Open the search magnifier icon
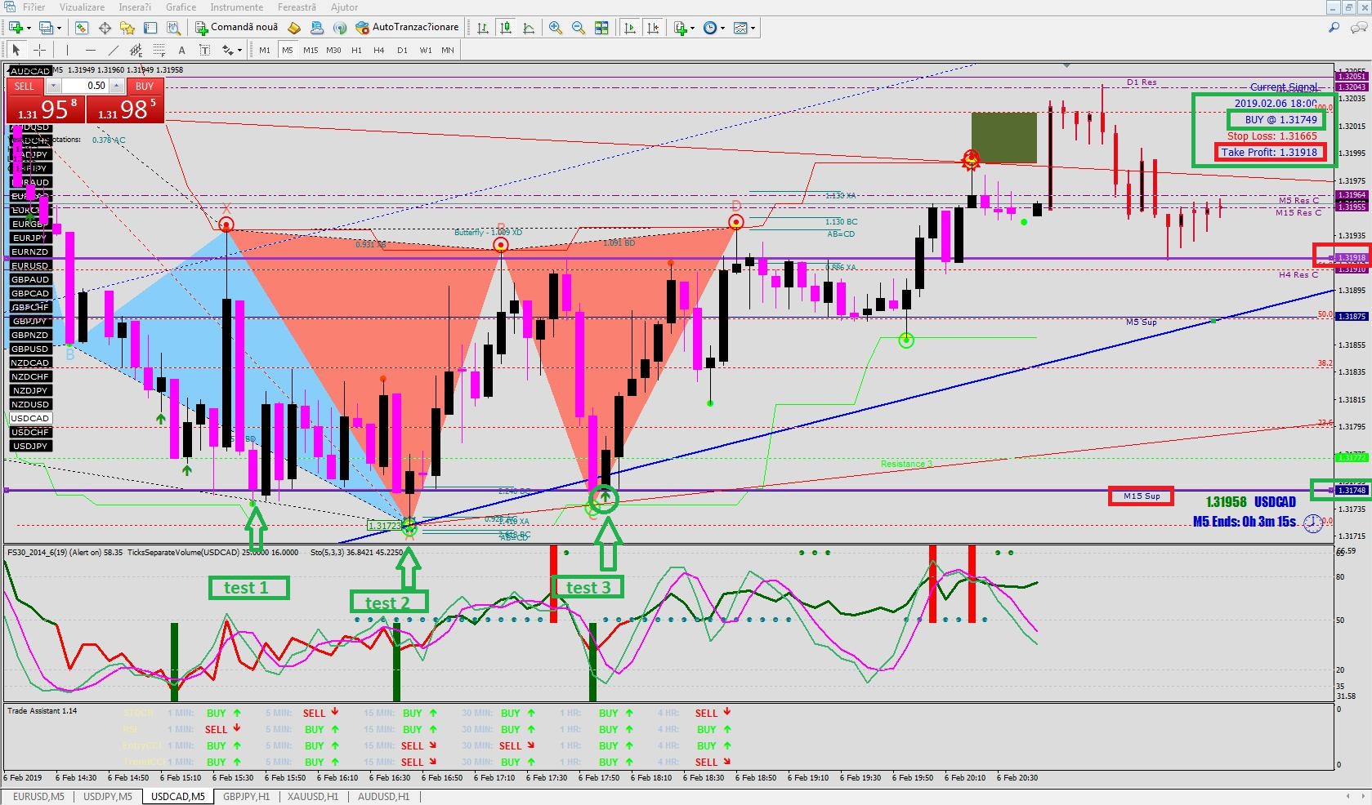Screen dimensions: 1372x805 point(1334,28)
